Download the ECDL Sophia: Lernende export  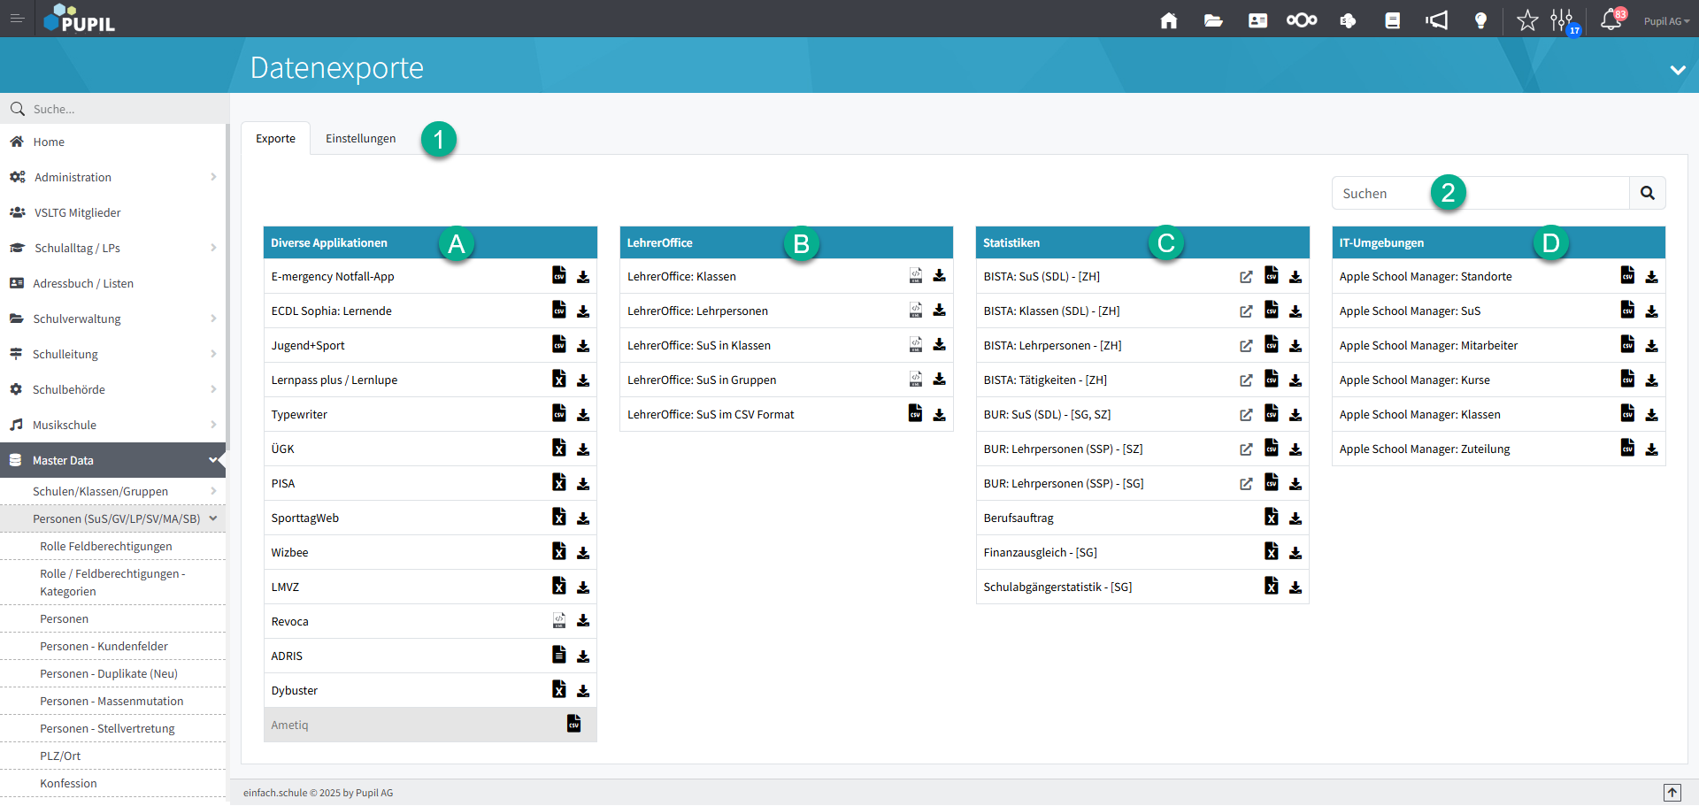point(583,311)
